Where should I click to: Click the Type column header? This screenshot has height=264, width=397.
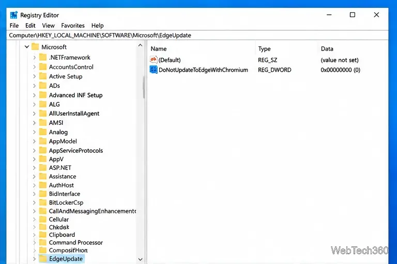tap(264, 49)
